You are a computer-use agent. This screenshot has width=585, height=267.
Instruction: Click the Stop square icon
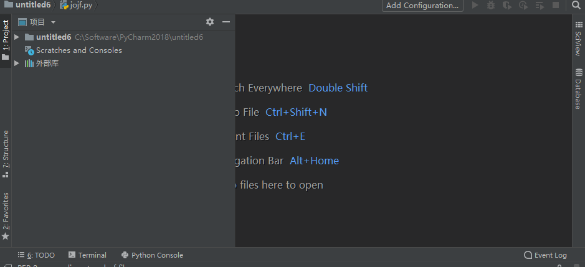coord(556,6)
